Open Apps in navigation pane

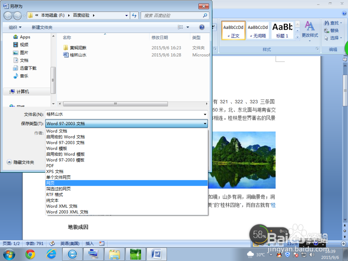point(22,37)
